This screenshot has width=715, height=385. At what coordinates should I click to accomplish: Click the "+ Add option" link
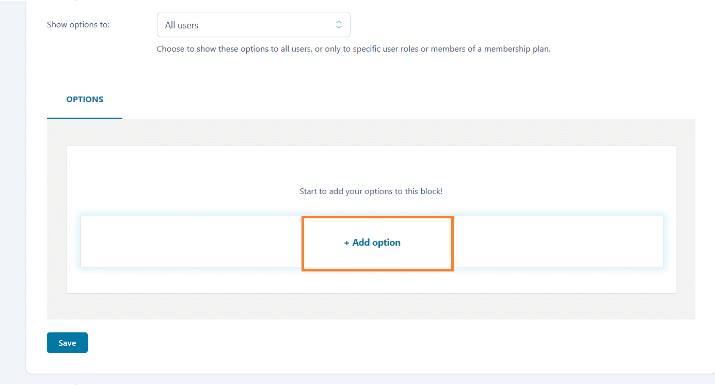pos(372,243)
